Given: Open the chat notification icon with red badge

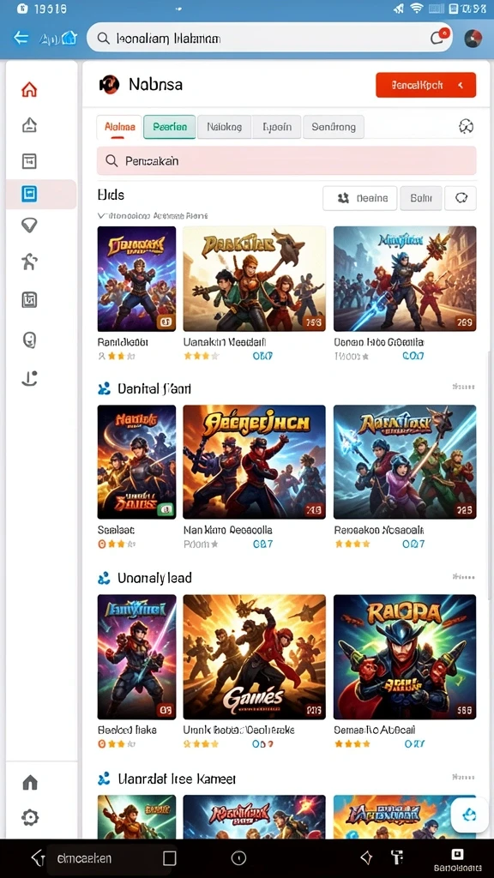Looking at the screenshot, I should (x=438, y=37).
